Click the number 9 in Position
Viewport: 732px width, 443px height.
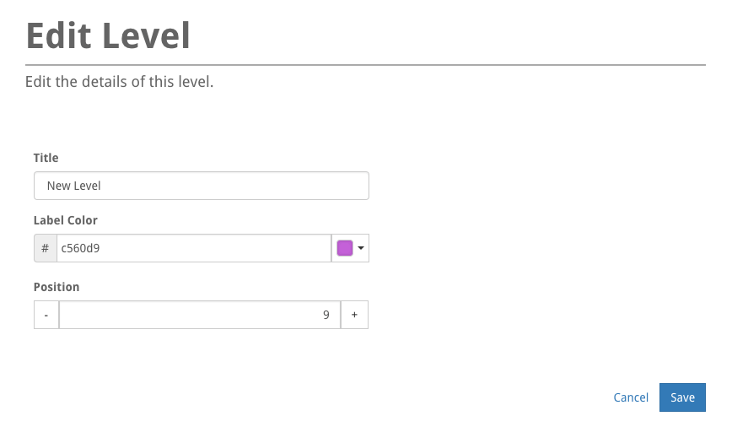(x=326, y=315)
